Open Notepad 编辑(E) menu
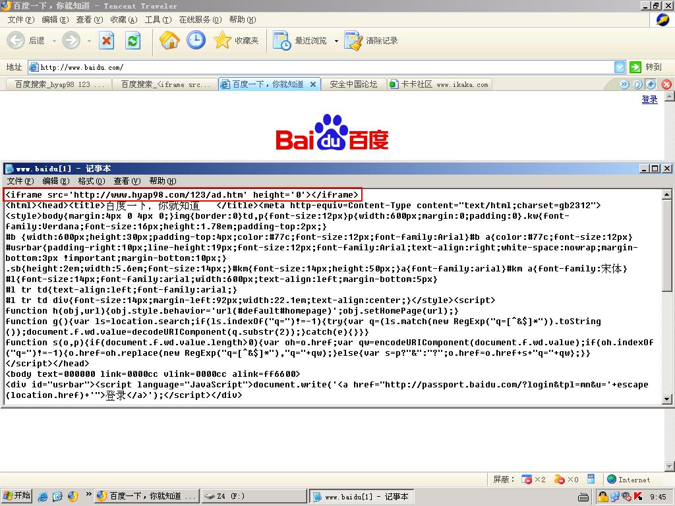 pos(56,181)
